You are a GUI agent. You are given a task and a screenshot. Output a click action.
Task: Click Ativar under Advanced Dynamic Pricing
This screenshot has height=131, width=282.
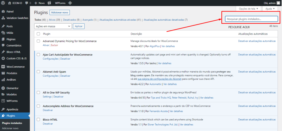coord(46,45)
